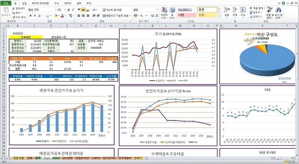Switch to the Insert ribbon tab

point(24,3)
